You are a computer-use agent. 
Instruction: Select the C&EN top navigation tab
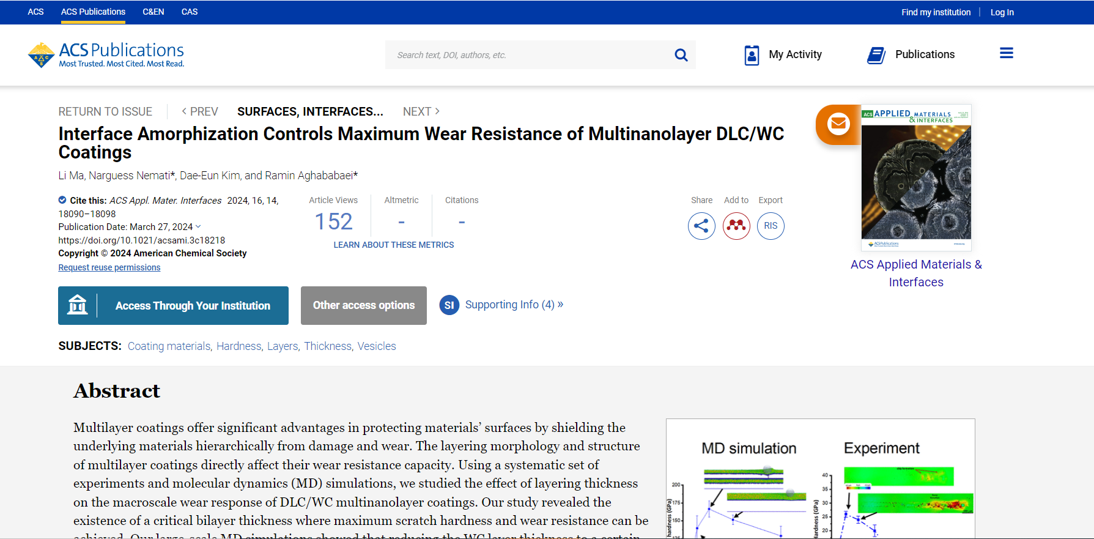[153, 12]
